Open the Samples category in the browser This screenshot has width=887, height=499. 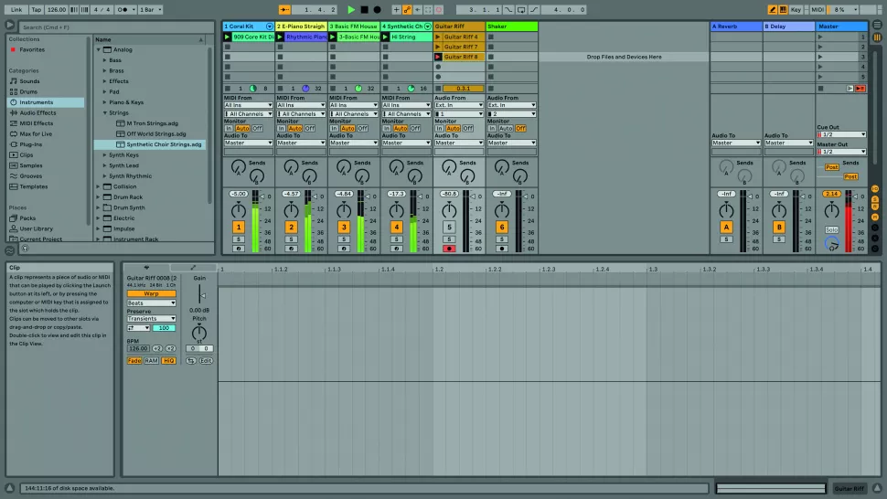click(x=31, y=165)
